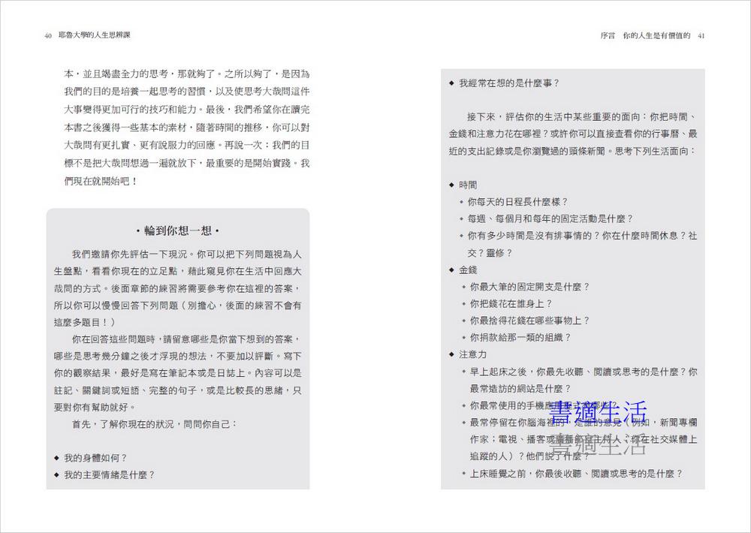751x533 pixels.
Task: Click the bullet '我的主要情緒是什麼？'
Action: click(109, 475)
